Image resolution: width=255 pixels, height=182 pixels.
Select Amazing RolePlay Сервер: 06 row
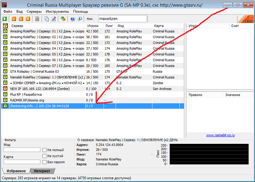(x=92, y=60)
